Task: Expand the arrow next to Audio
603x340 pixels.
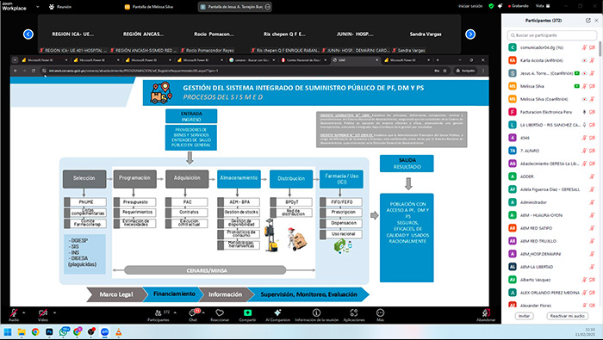Action: [24, 312]
